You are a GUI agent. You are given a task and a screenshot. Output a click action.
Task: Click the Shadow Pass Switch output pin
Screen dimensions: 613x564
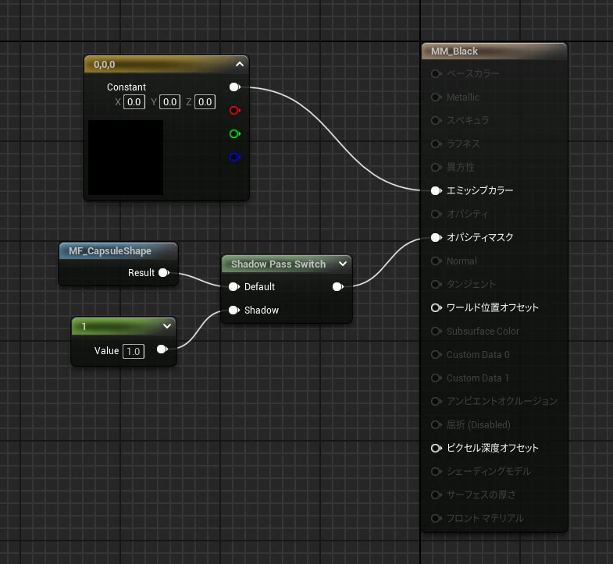338,287
